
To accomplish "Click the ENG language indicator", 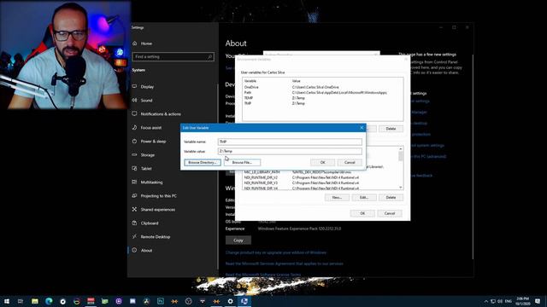I will tap(509, 301).
